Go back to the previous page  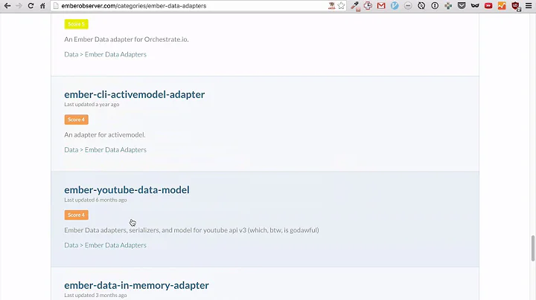7,6
